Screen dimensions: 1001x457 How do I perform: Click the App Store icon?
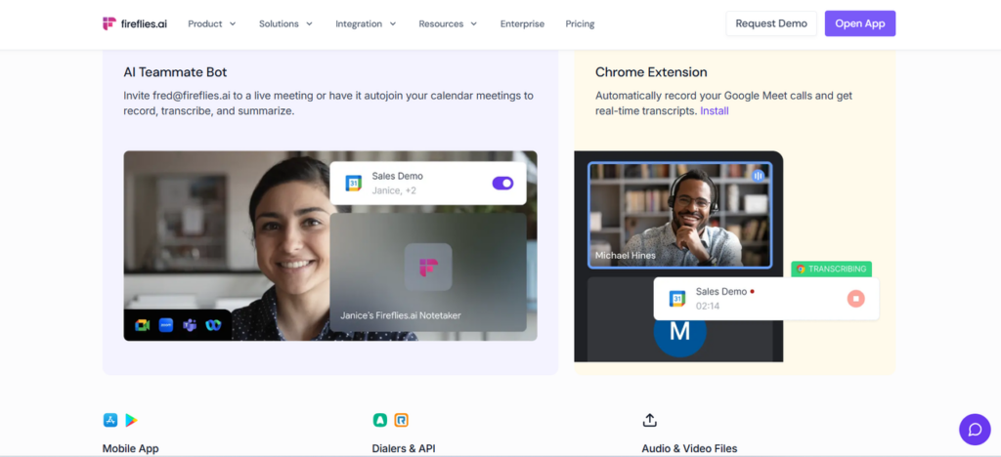point(110,420)
